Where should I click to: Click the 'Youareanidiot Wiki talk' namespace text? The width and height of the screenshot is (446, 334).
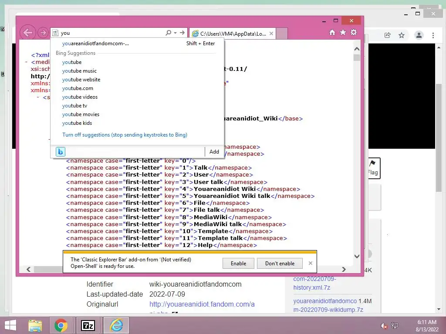[232, 196]
